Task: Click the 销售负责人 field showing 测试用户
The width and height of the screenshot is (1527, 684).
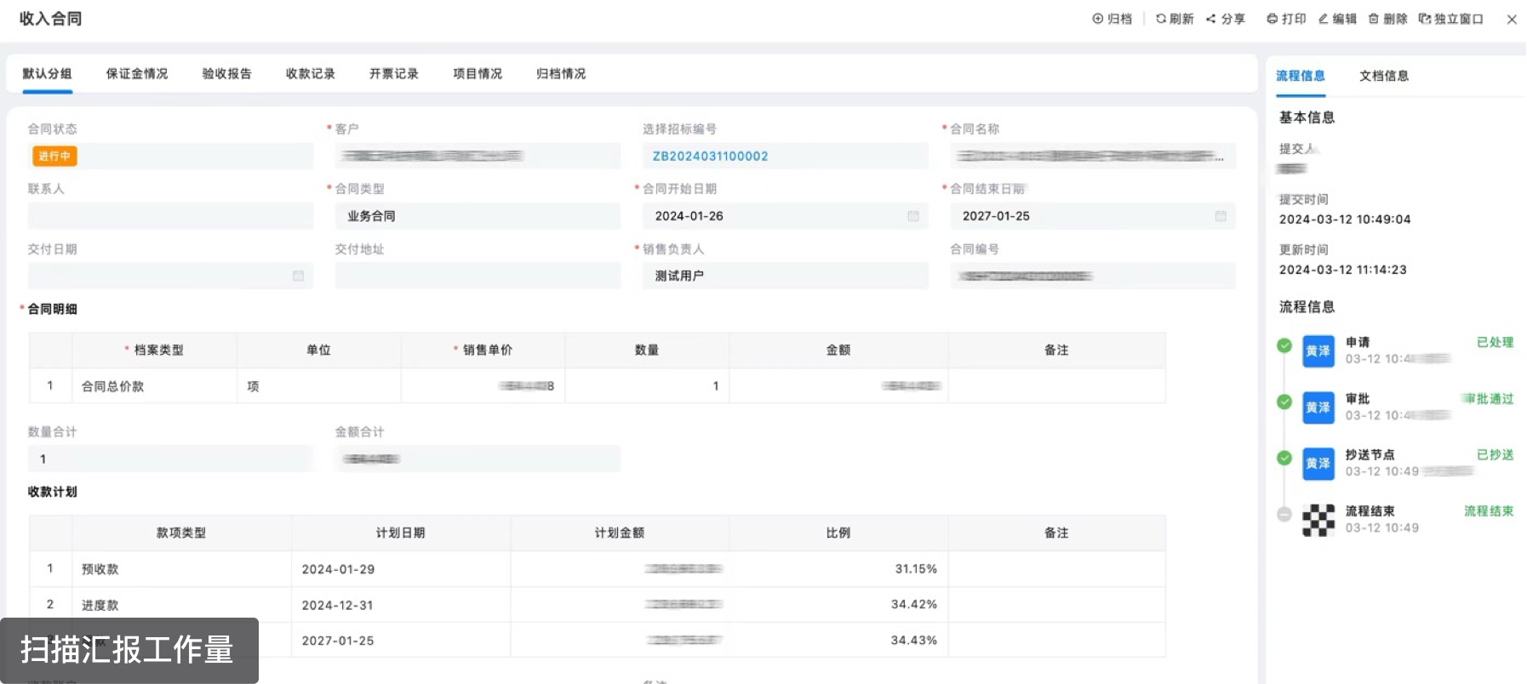Action: pyautogui.click(x=784, y=276)
